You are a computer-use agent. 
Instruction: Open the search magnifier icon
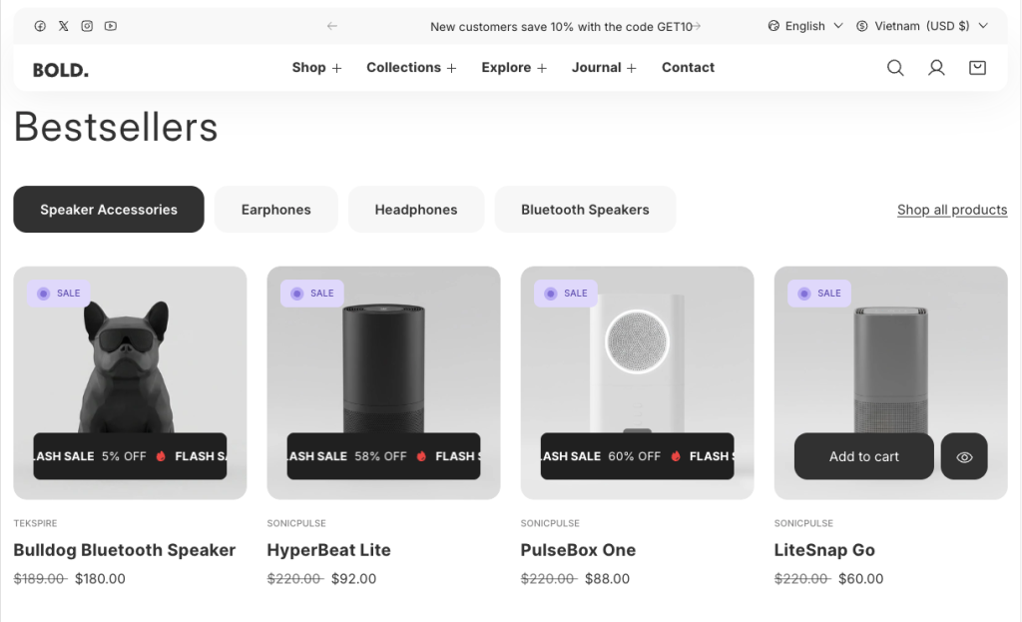895,68
